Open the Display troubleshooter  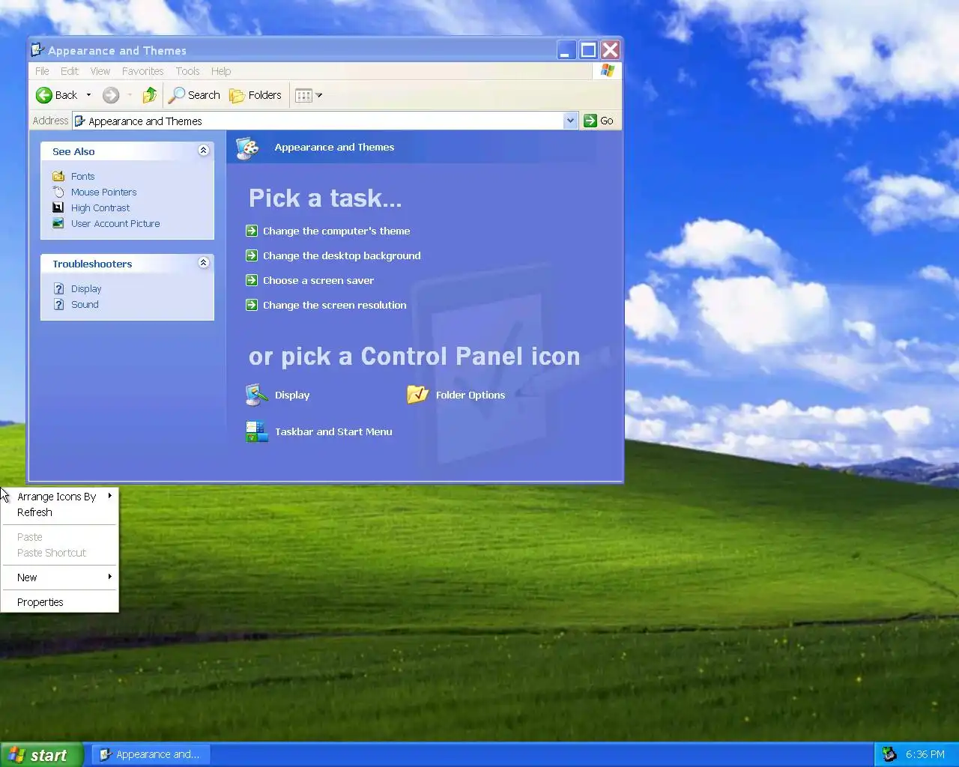point(86,288)
